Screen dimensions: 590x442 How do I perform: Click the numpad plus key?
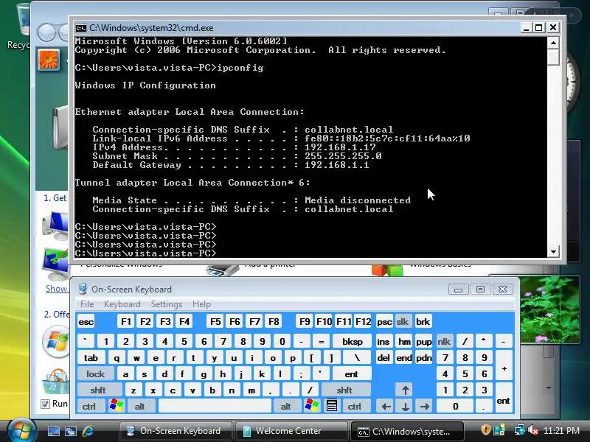(504, 365)
